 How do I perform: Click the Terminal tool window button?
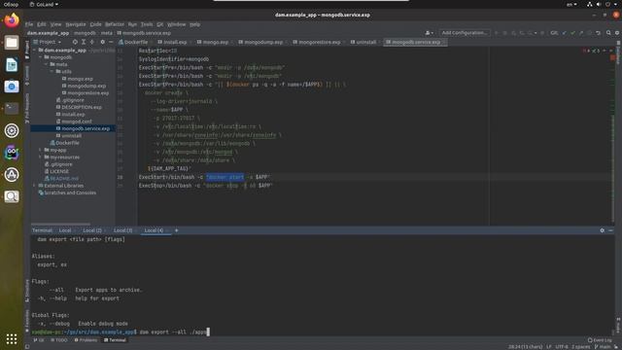[115, 340]
